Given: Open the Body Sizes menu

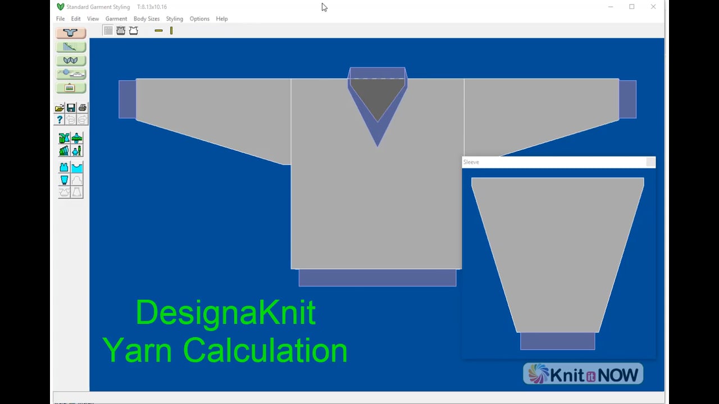Looking at the screenshot, I should click(x=147, y=19).
